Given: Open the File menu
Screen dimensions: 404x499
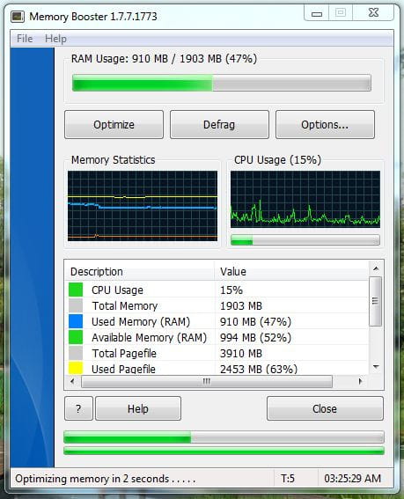Looking at the screenshot, I should tap(25, 39).
